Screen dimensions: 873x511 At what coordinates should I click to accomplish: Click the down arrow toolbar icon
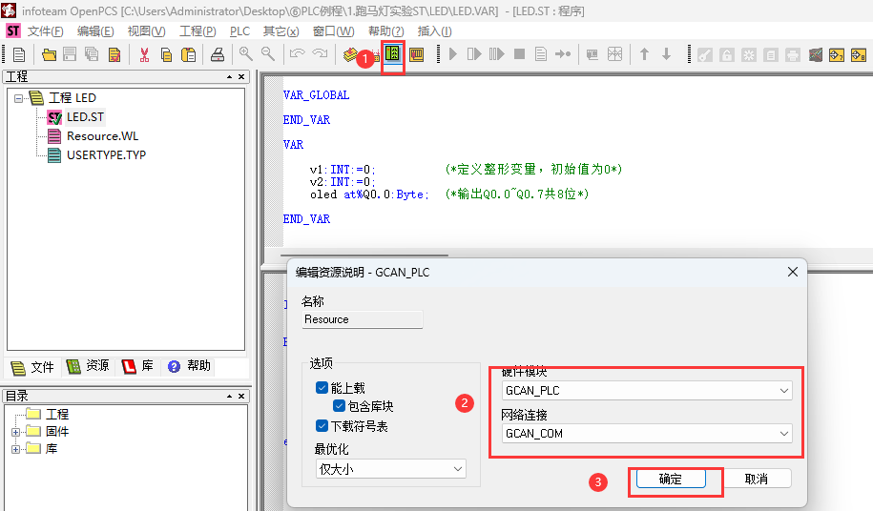tap(667, 54)
